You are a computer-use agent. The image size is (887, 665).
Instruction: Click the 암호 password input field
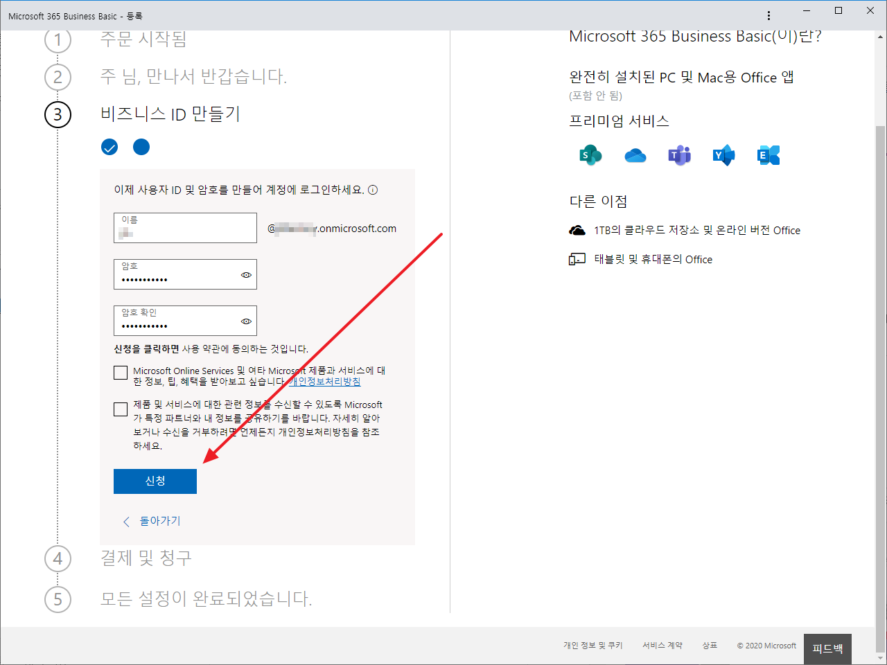(x=185, y=274)
